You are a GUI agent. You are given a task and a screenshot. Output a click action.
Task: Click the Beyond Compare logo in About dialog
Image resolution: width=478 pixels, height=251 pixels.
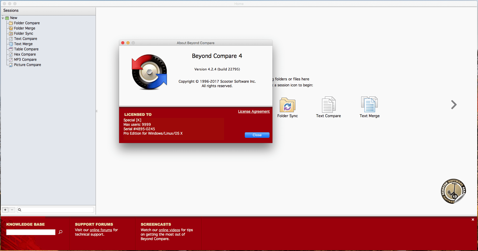(149, 72)
